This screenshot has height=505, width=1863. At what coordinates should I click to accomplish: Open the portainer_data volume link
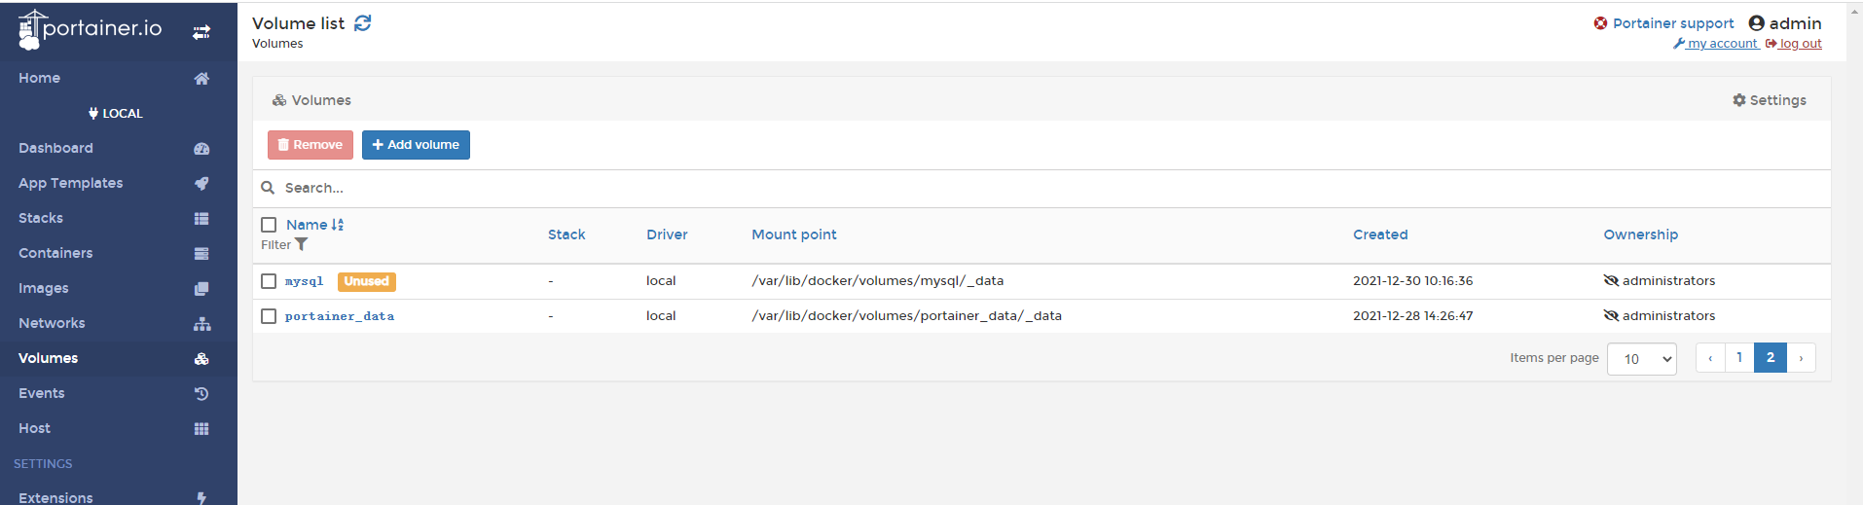[340, 316]
